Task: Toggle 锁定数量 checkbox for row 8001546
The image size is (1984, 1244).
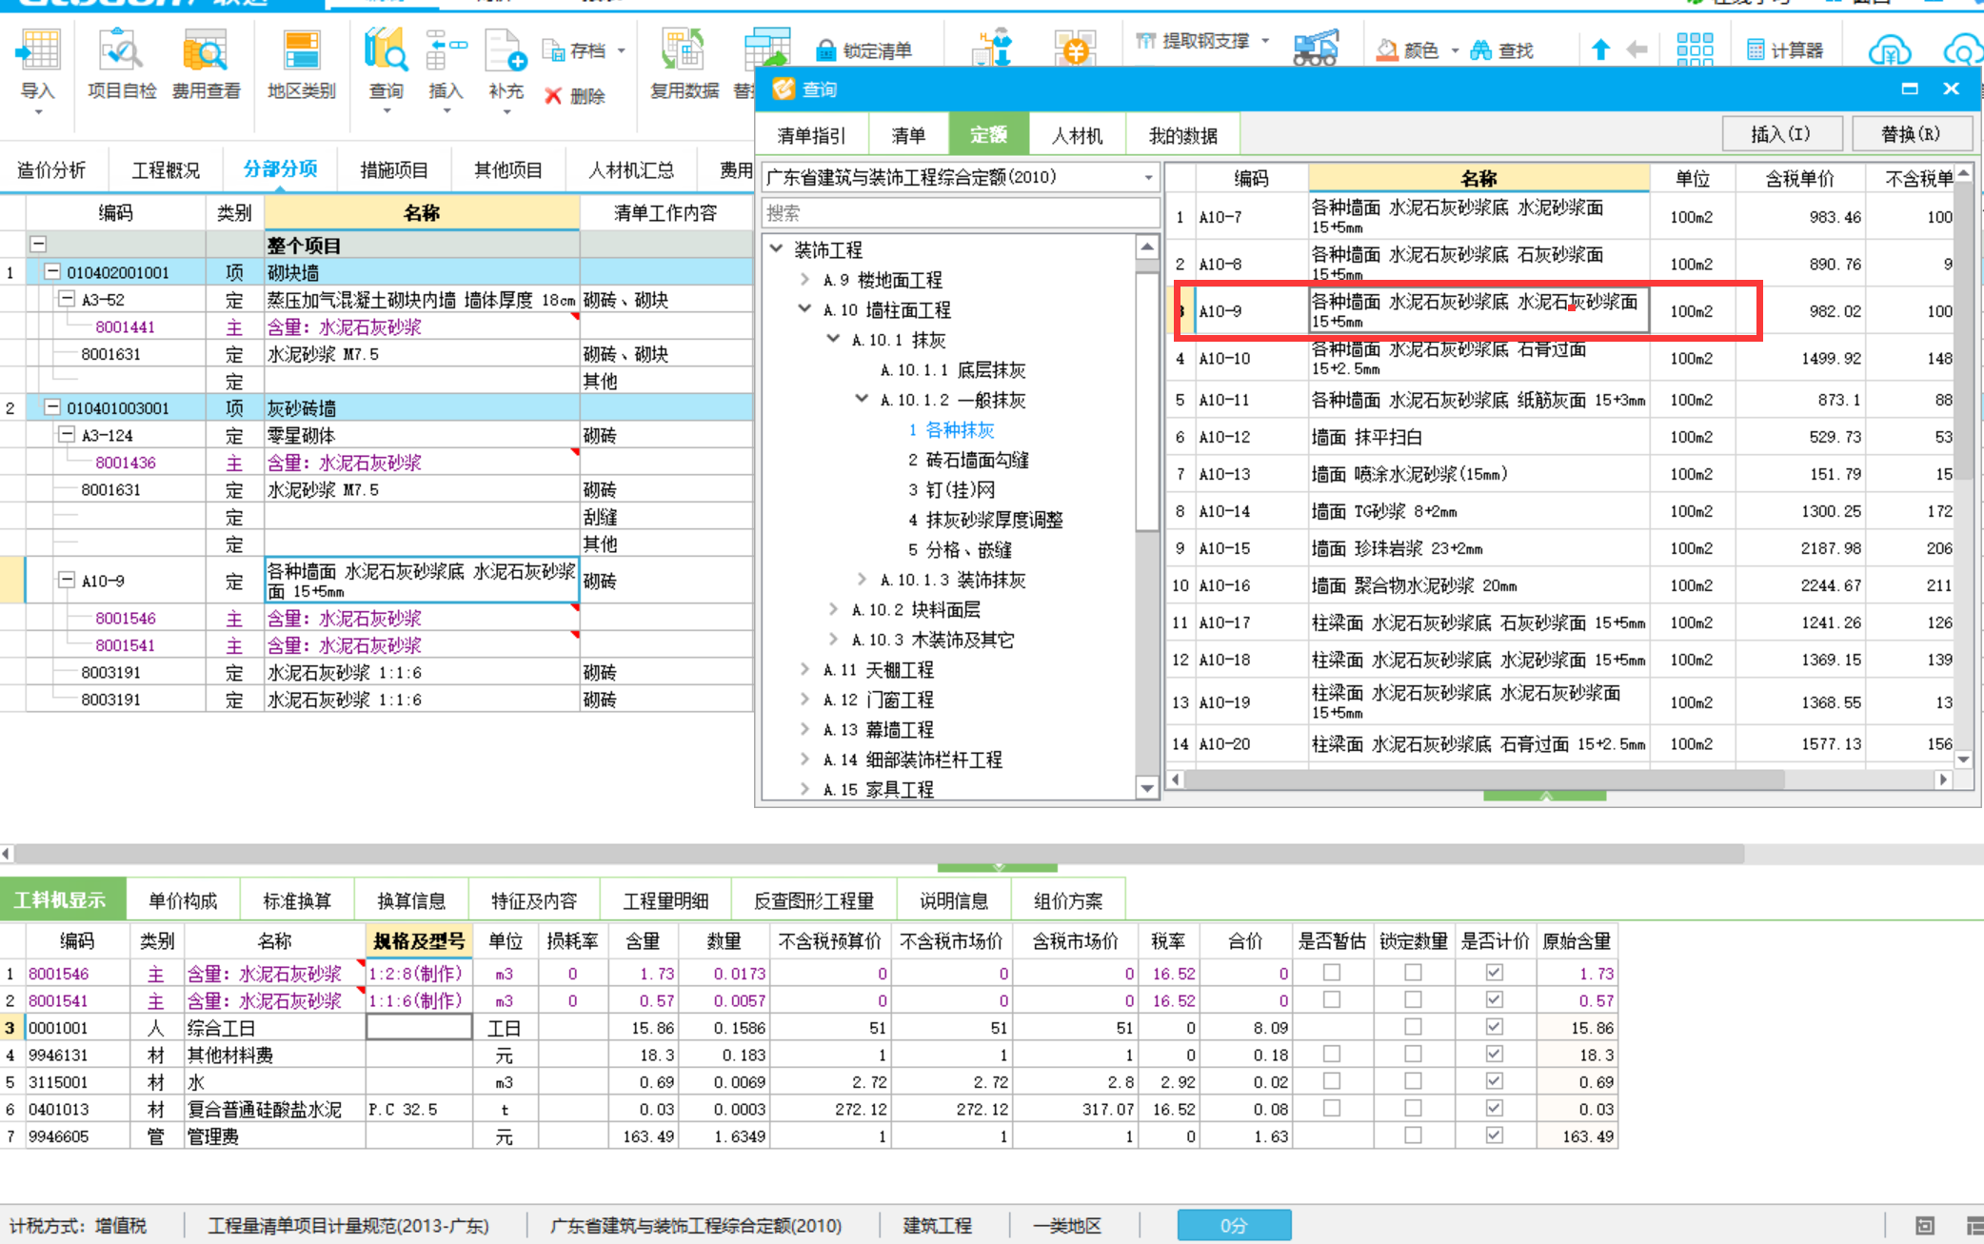Action: (x=1413, y=973)
